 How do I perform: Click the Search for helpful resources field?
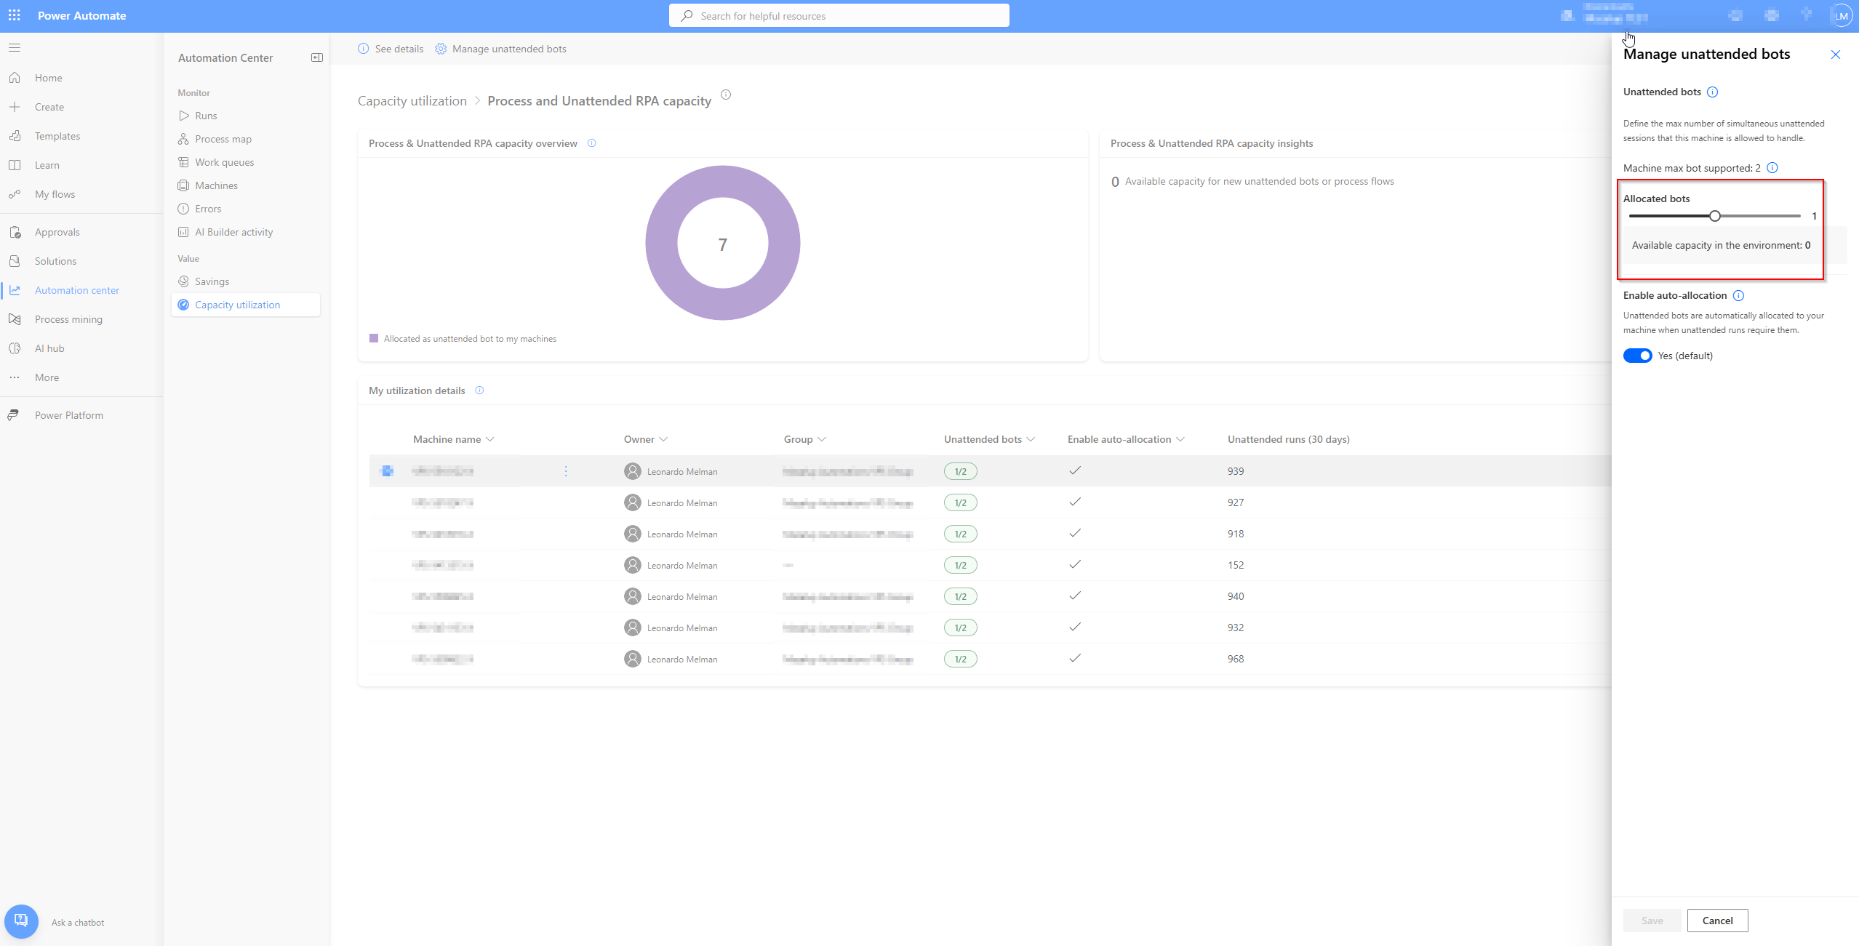click(839, 16)
